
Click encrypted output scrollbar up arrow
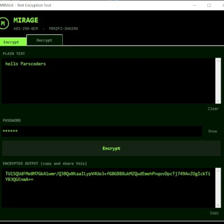(x=218, y=170)
